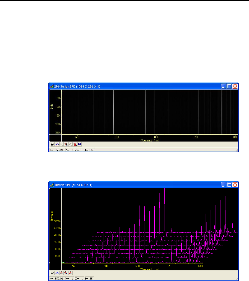This screenshot has width=249, height=281.
Task: Click Strip axis label in 256 Strips window
Action: (52, 106)
